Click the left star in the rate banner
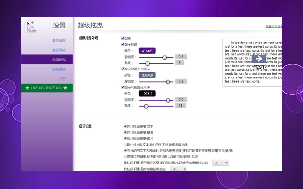Screen dimensions: 303x189 click(27, 88)
